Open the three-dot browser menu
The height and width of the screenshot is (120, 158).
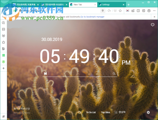click(154, 11)
